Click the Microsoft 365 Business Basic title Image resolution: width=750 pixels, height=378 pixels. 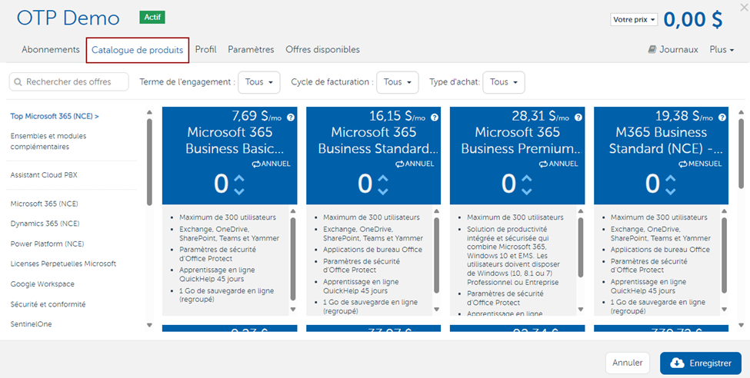[x=235, y=141]
